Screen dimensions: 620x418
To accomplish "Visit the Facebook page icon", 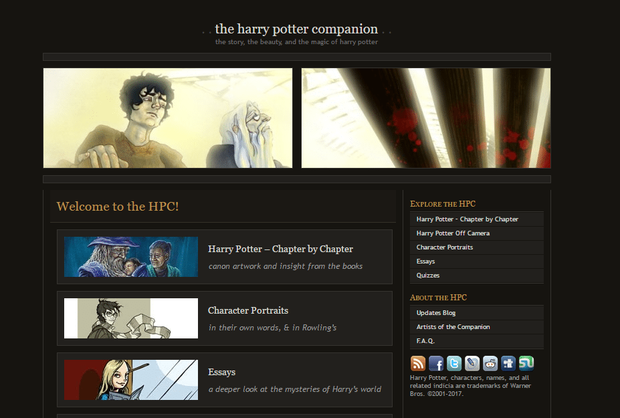I will click(x=436, y=363).
